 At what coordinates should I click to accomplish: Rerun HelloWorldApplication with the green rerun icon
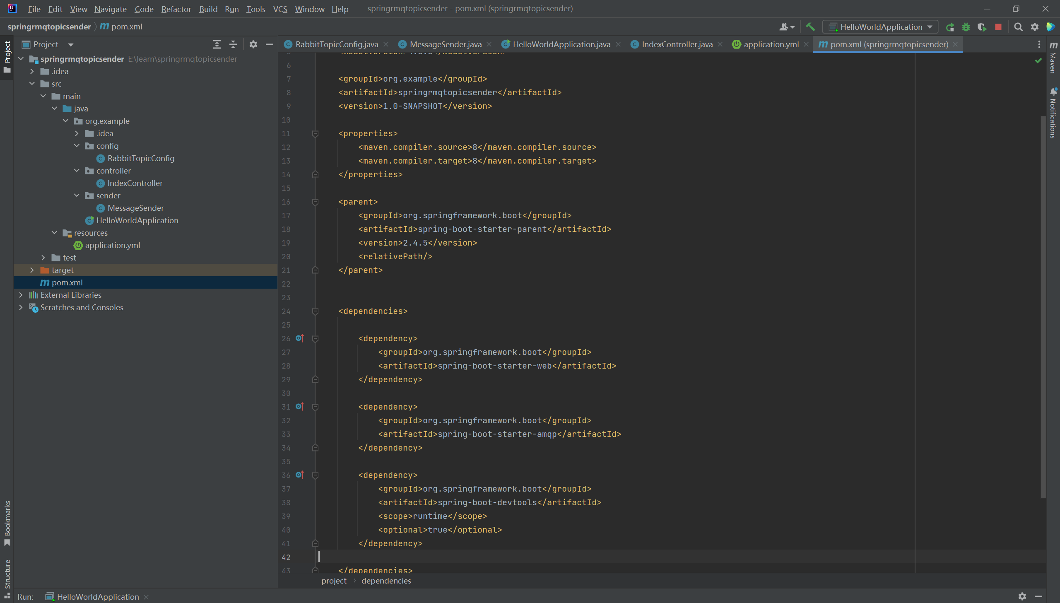(950, 27)
